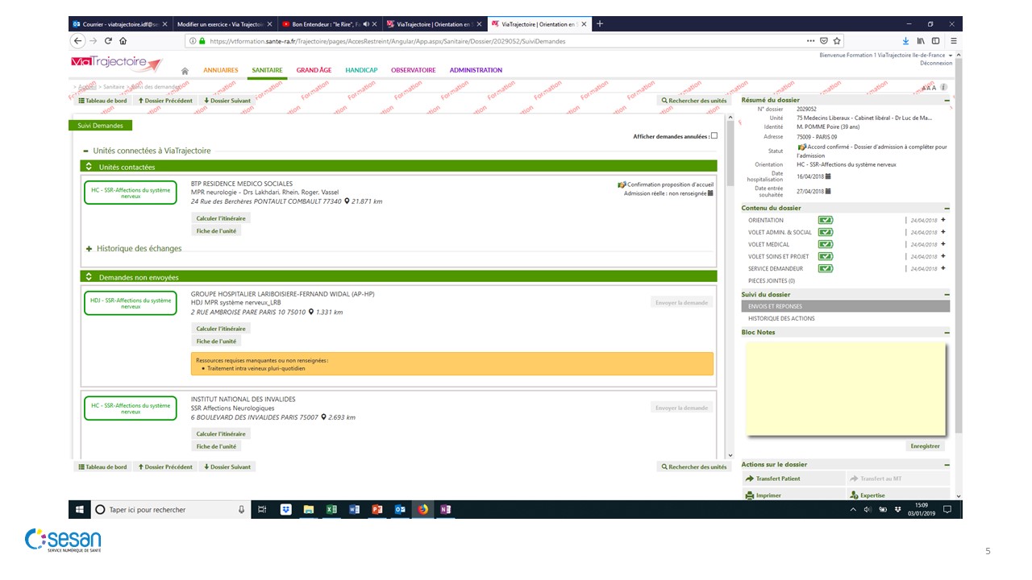1032x580 pixels.
Task: Click the calendar icon next to Date hospitalisation
Action: (x=828, y=176)
